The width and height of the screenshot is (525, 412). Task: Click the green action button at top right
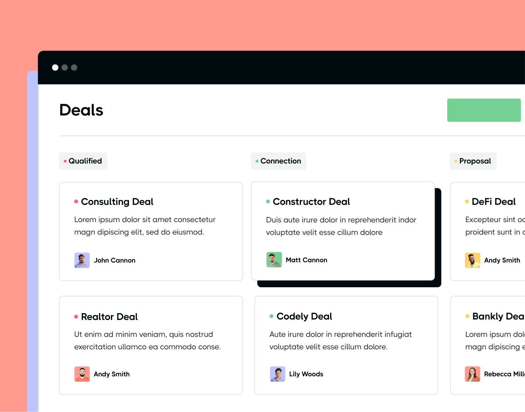point(484,110)
